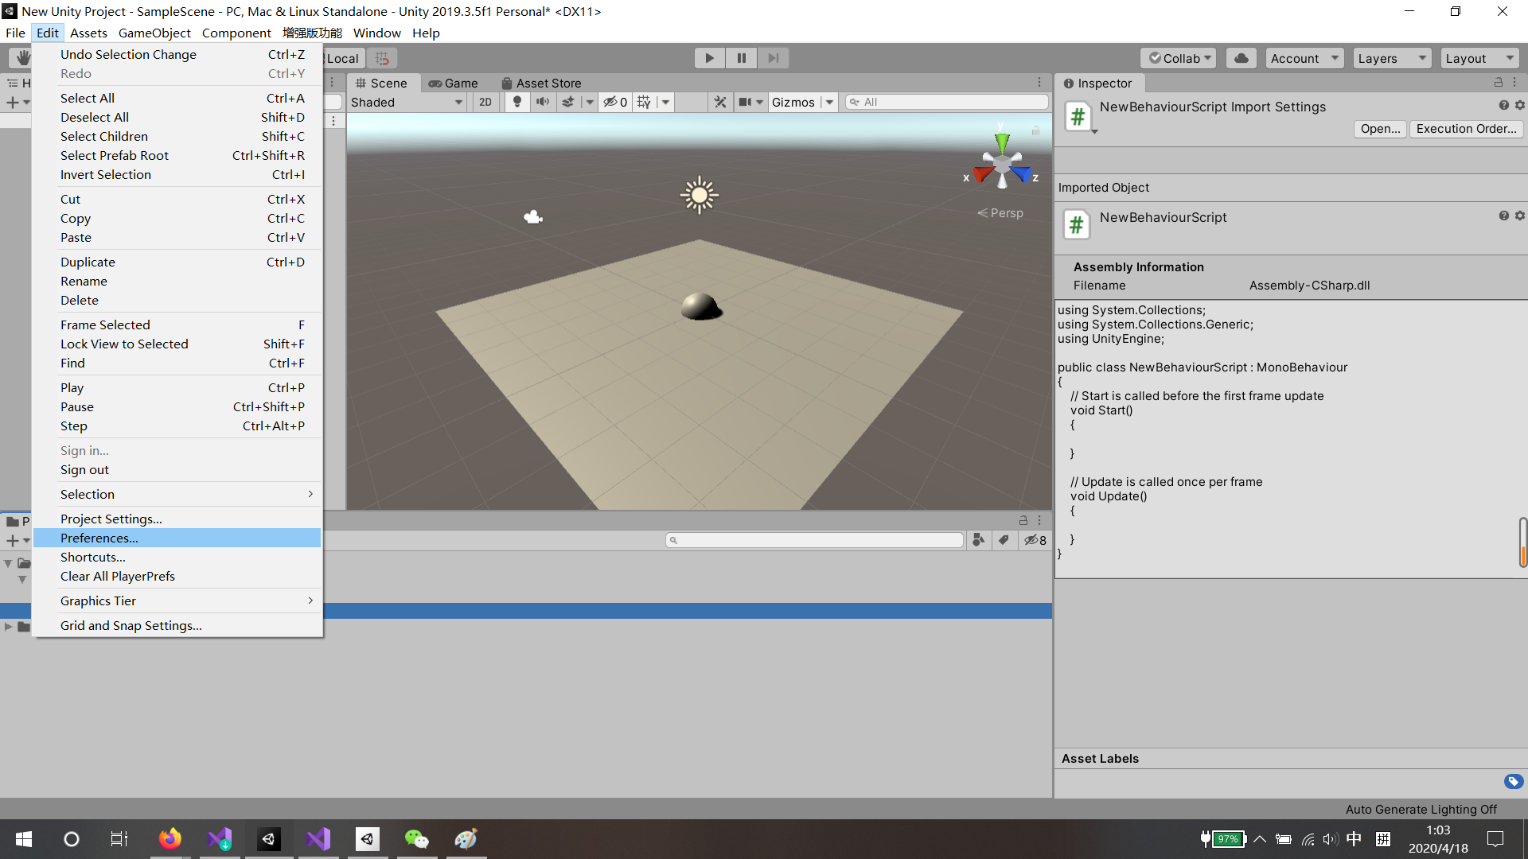
Task: Toggle scene lighting in the Scene view
Action: point(516,102)
